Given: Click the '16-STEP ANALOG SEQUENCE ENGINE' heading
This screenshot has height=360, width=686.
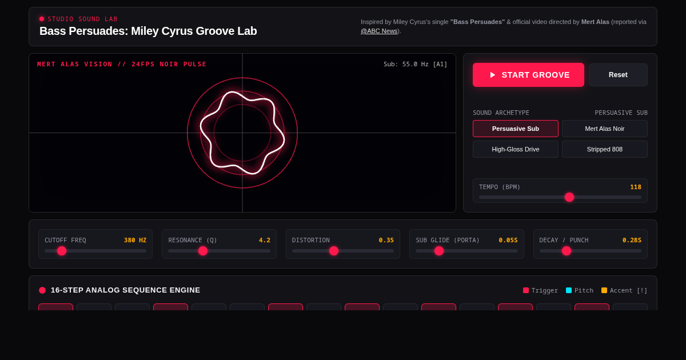Looking at the screenshot, I should pos(126,290).
